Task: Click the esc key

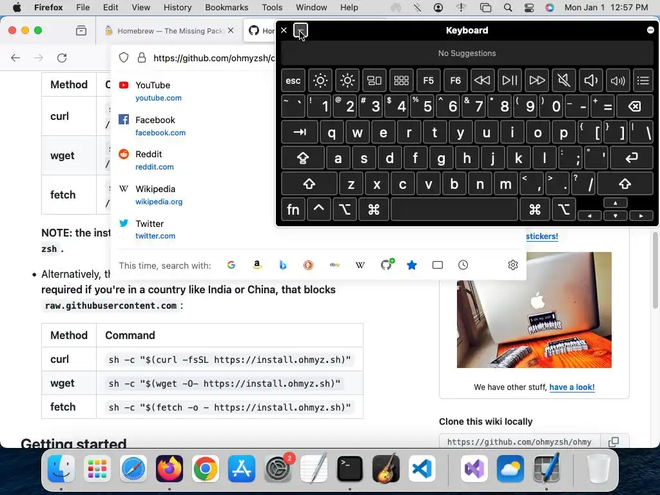Action: tap(293, 81)
